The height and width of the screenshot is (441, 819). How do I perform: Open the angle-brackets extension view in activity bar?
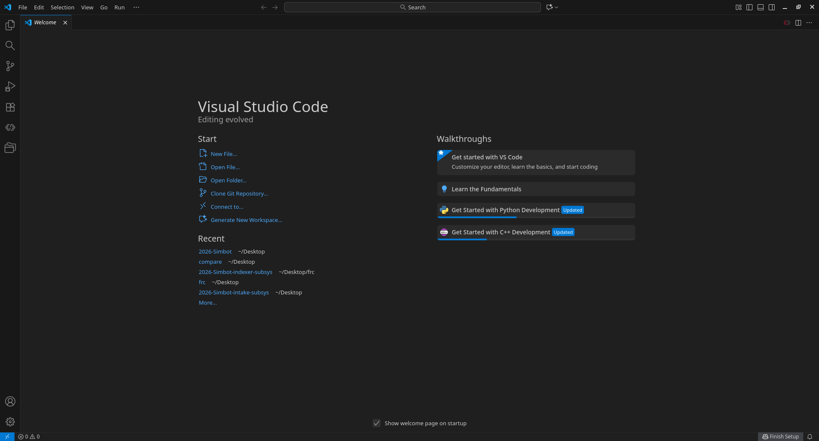(10, 127)
